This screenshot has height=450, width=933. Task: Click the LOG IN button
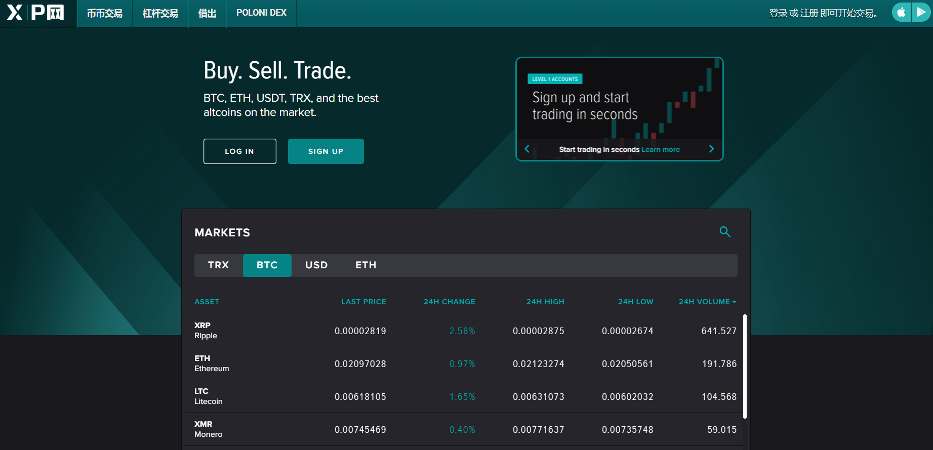pyautogui.click(x=240, y=151)
